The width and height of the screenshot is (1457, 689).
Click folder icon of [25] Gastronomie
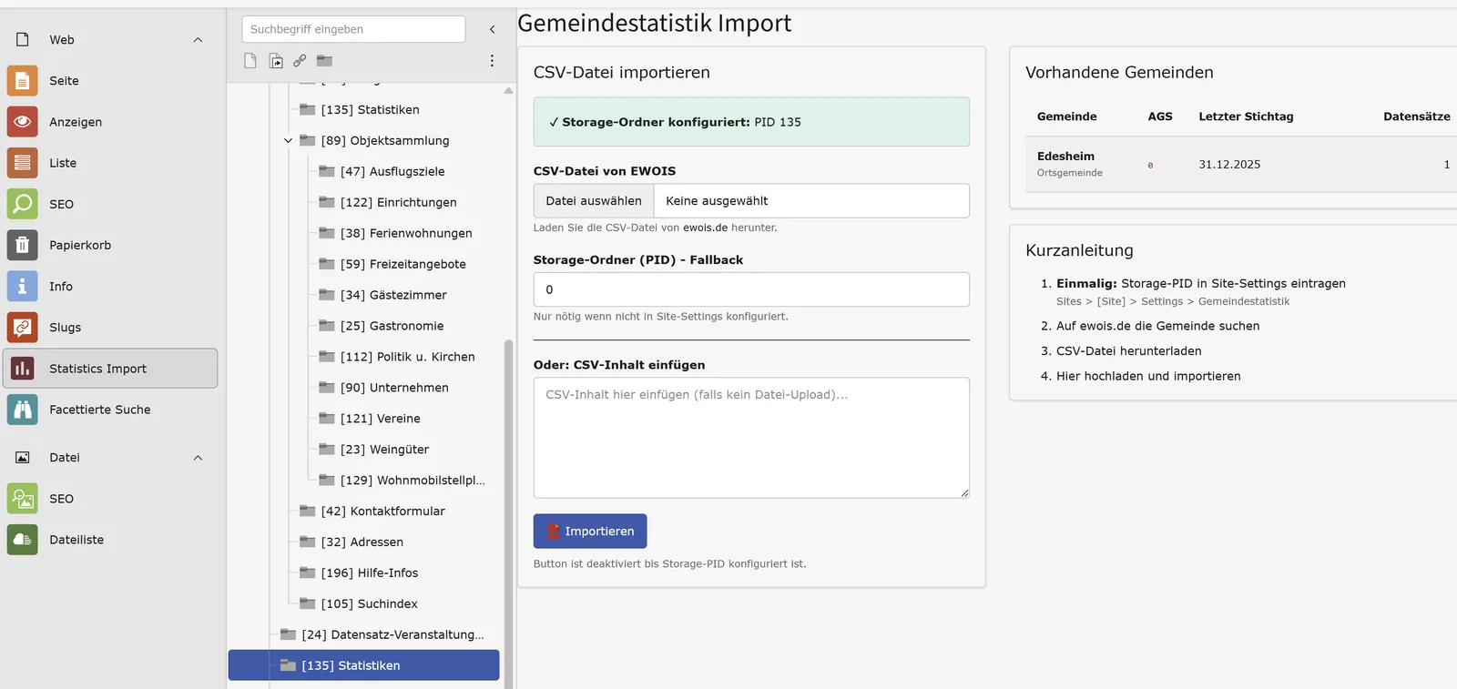click(327, 326)
